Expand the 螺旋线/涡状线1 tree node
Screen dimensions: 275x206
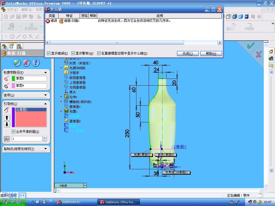[x=61, y=102]
